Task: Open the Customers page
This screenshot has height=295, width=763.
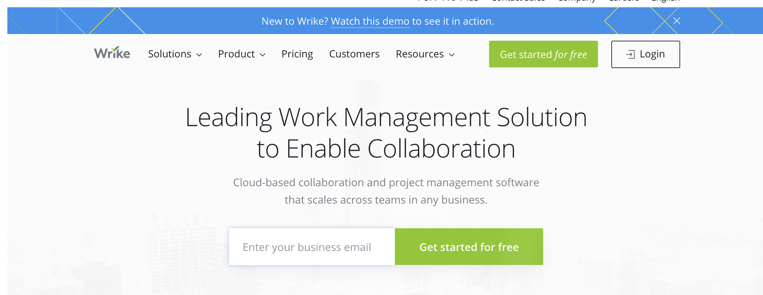Action: coord(354,54)
